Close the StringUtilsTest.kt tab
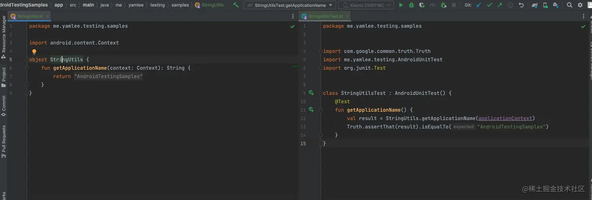The width and height of the screenshot is (592, 200). (x=347, y=16)
